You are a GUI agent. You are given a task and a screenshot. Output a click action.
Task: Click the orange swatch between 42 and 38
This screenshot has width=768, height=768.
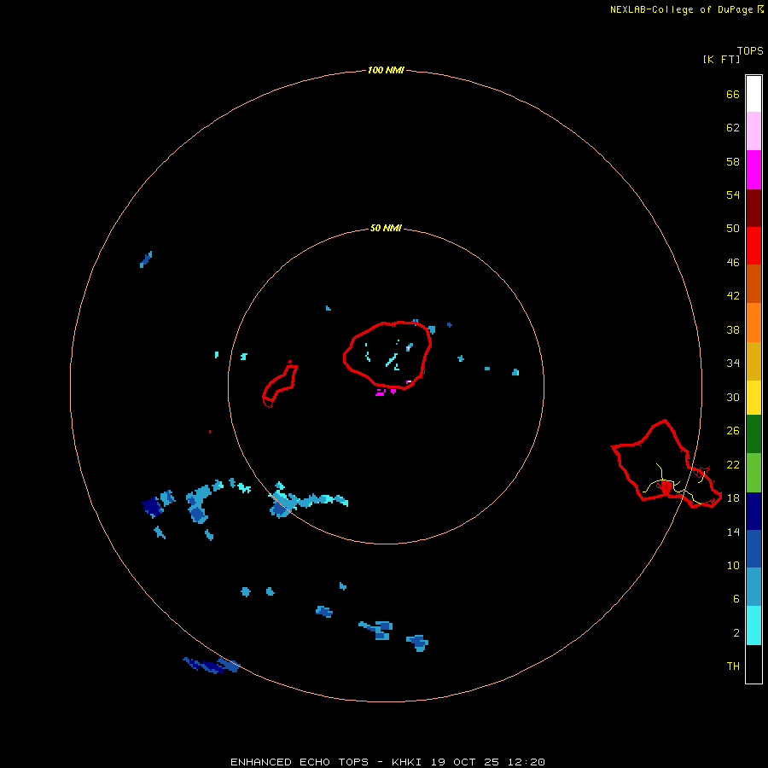coord(753,322)
